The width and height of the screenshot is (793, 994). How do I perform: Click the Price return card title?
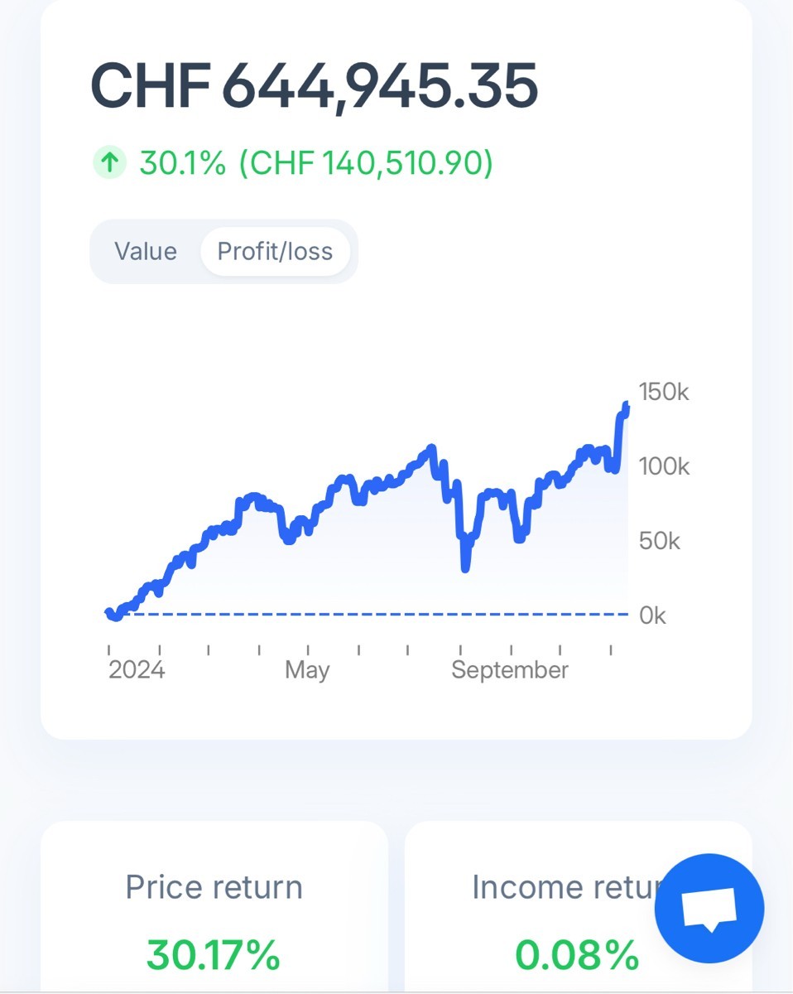click(214, 887)
